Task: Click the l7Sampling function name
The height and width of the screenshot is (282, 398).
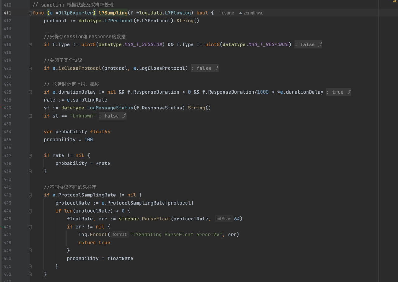Action: 113,13
